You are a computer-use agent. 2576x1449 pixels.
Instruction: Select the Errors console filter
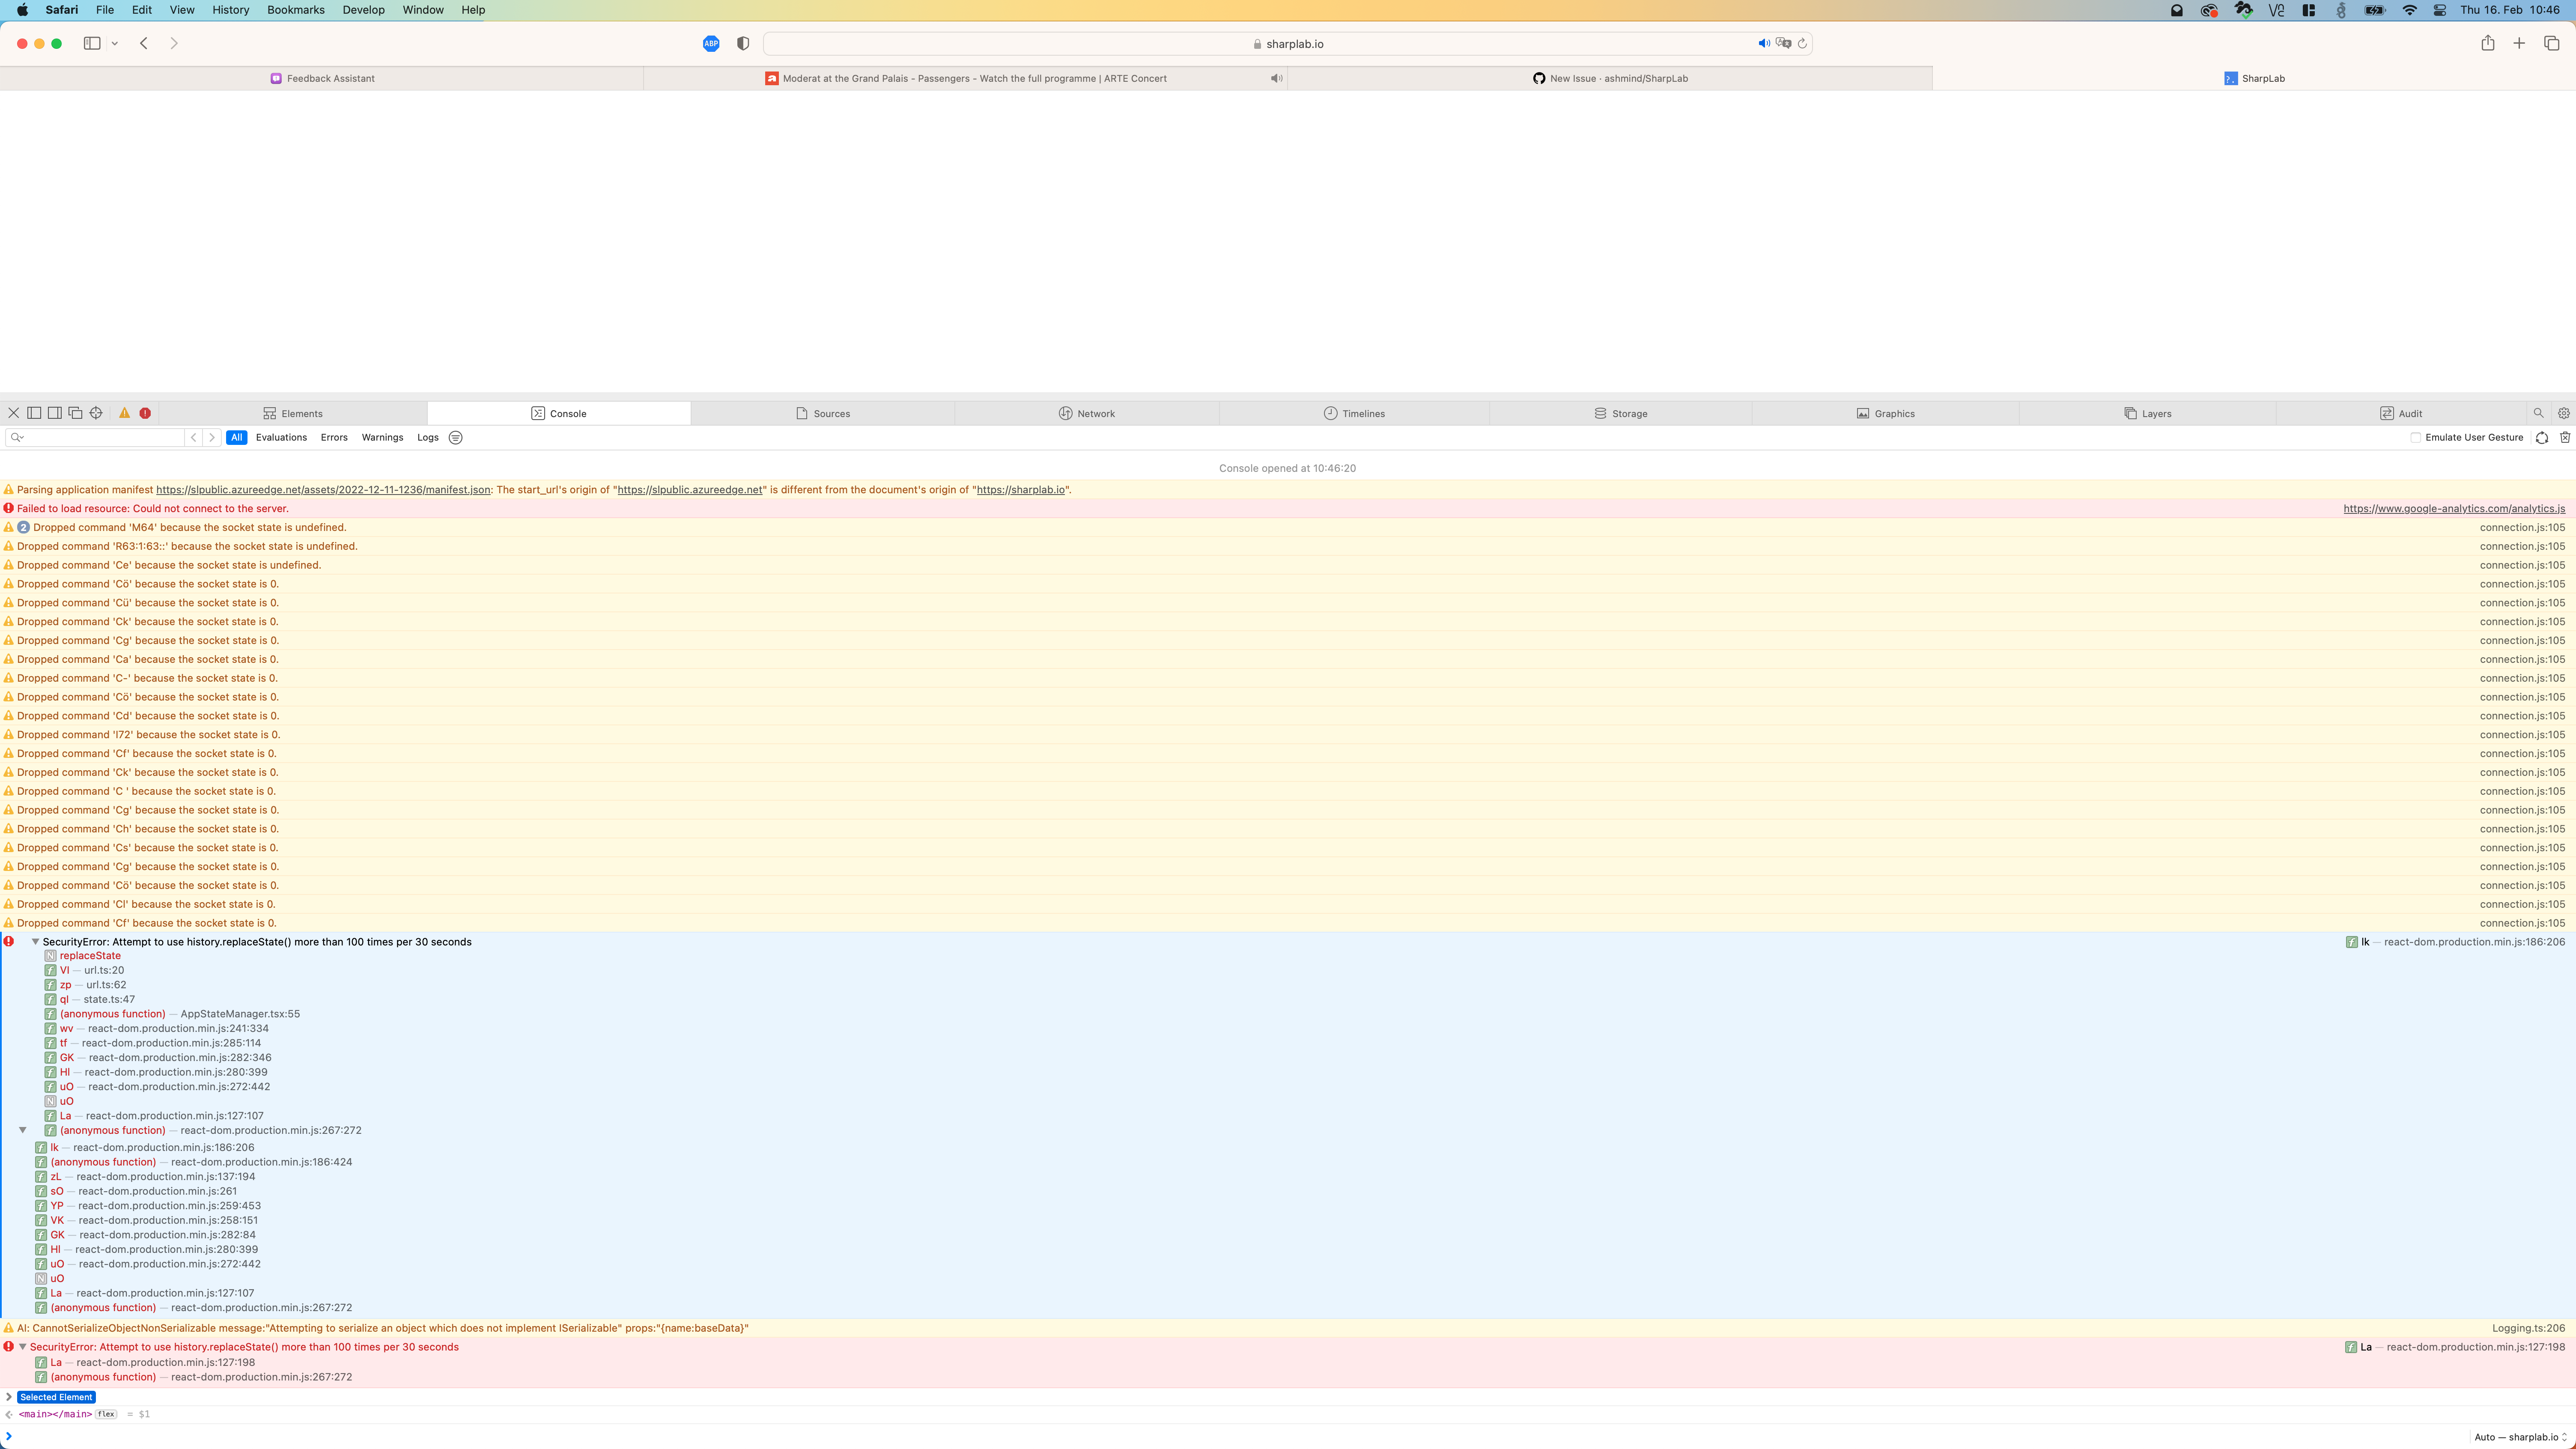coord(334,437)
